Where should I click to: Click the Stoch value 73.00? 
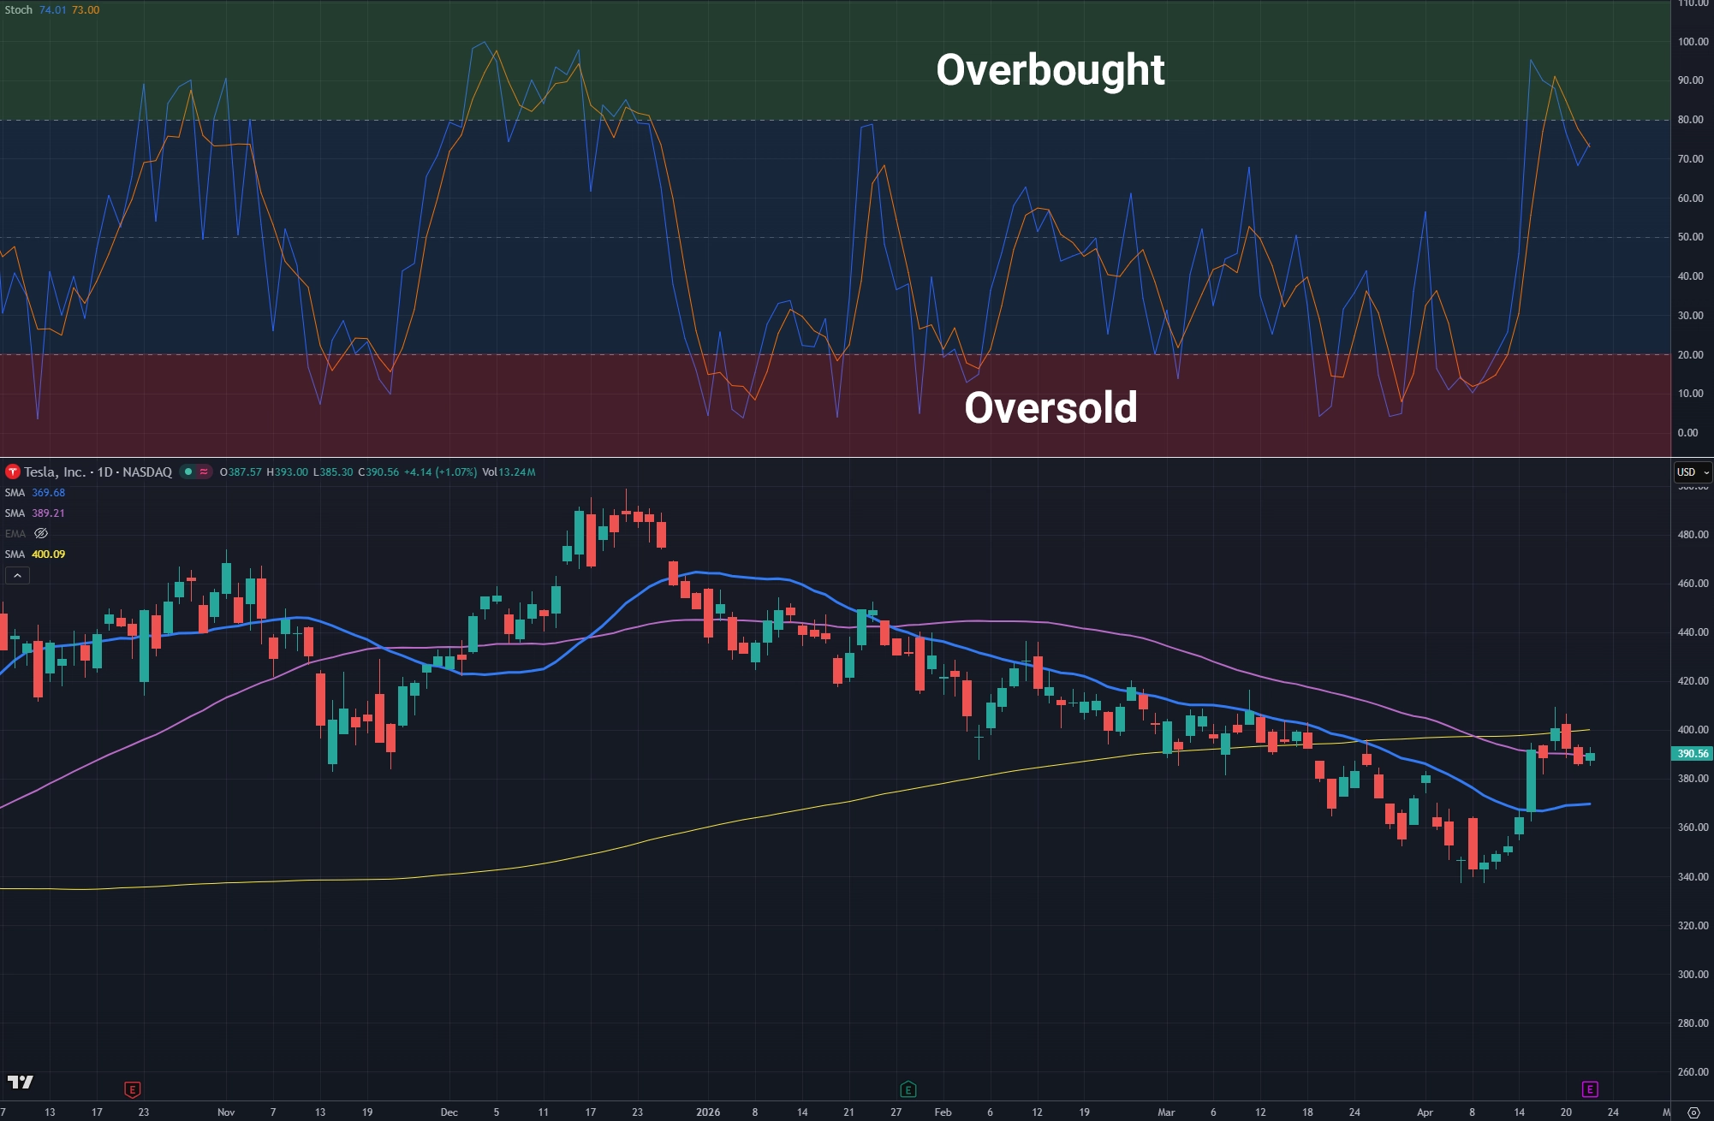(x=86, y=10)
